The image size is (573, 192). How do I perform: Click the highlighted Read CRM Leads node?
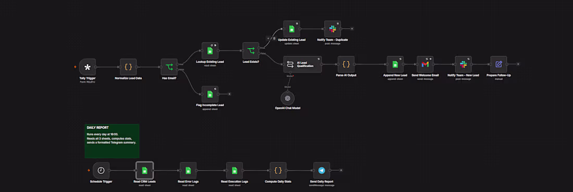click(145, 171)
